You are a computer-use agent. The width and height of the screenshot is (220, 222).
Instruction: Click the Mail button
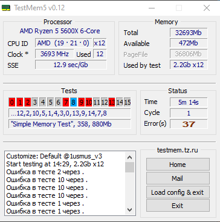178,178
